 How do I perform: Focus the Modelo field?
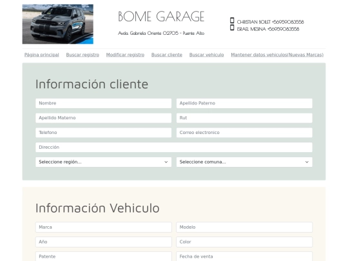pos(244,227)
